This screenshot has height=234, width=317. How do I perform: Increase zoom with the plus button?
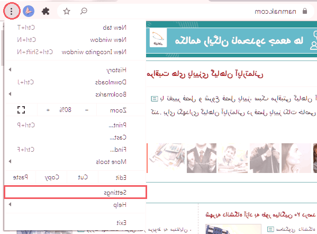(x=48, y=110)
